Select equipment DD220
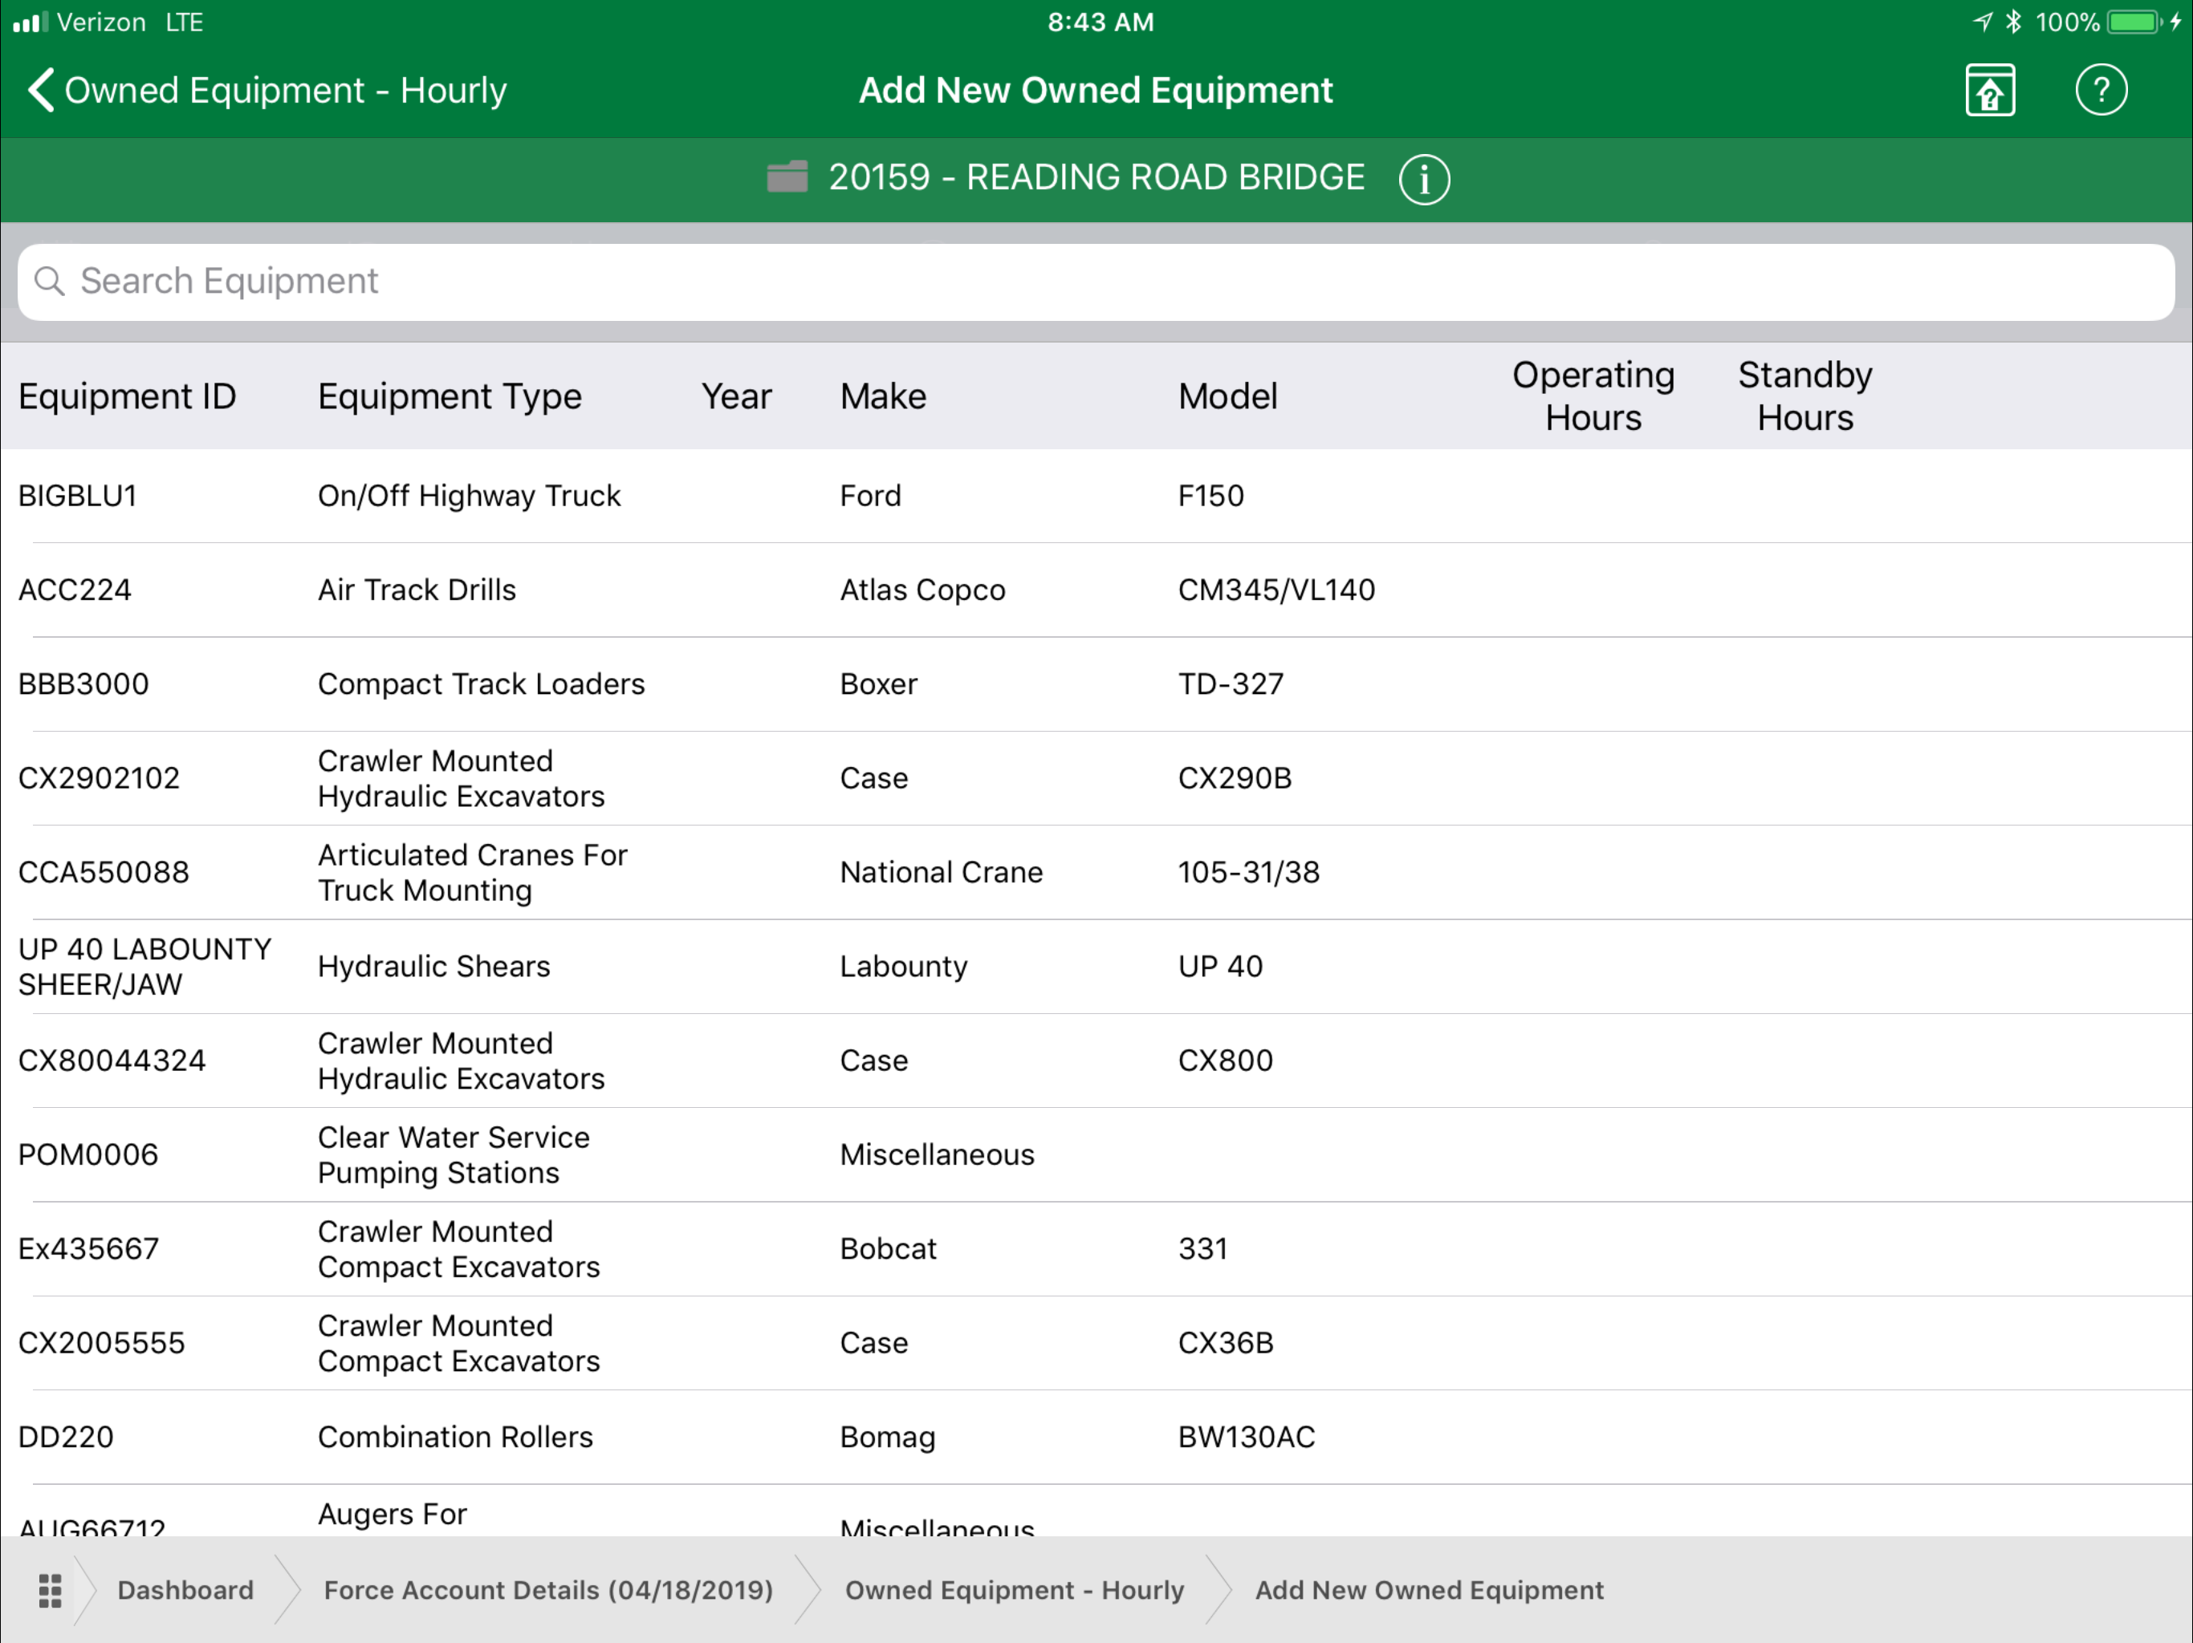Viewport: 2193px width, 1643px height. (1096, 1437)
